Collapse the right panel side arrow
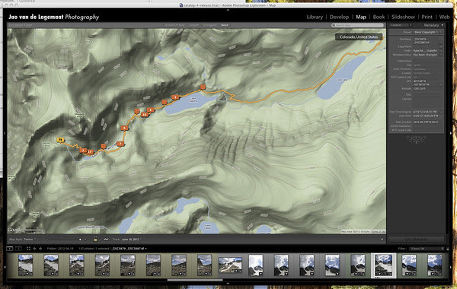The height and width of the screenshot is (289, 457). (451, 133)
